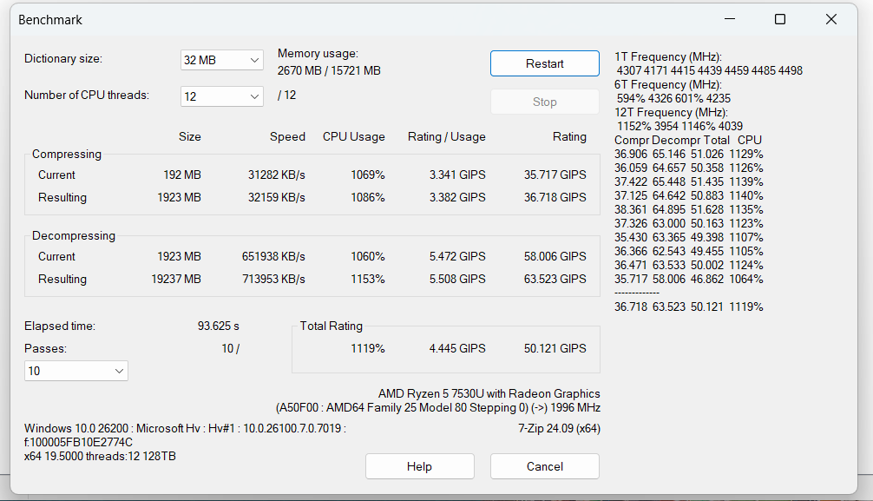The image size is (873, 501).
Task: Click the Decompressing group label
Action: pos(74,235)
